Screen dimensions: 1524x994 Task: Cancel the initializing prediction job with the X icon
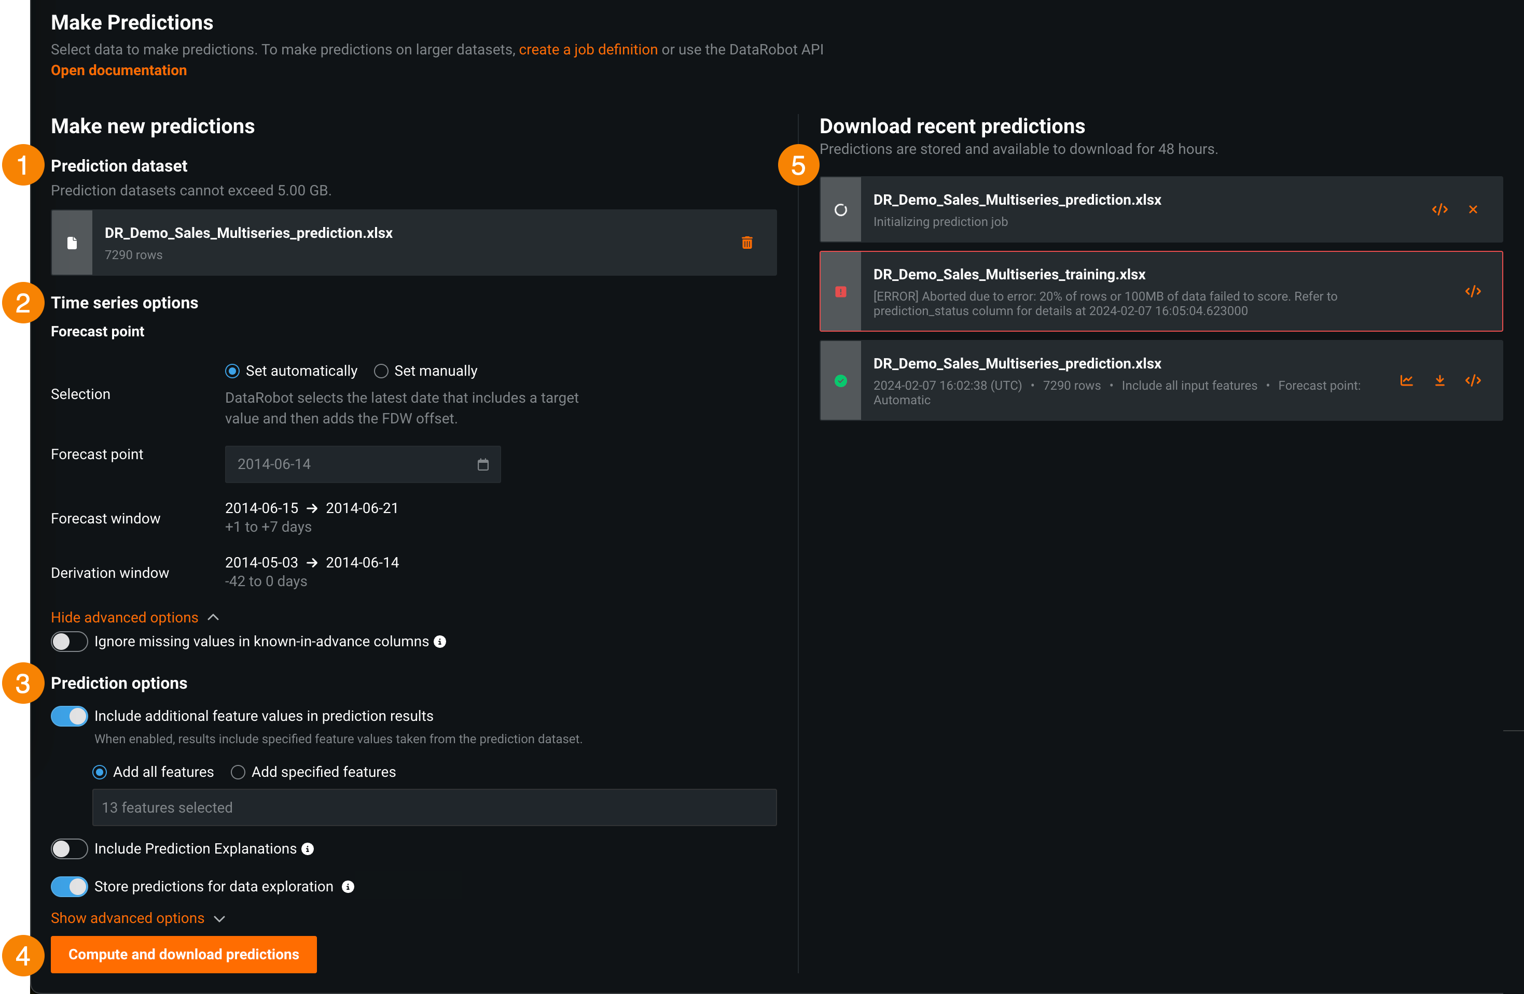pyautogui.click(x=1473, y=210)
